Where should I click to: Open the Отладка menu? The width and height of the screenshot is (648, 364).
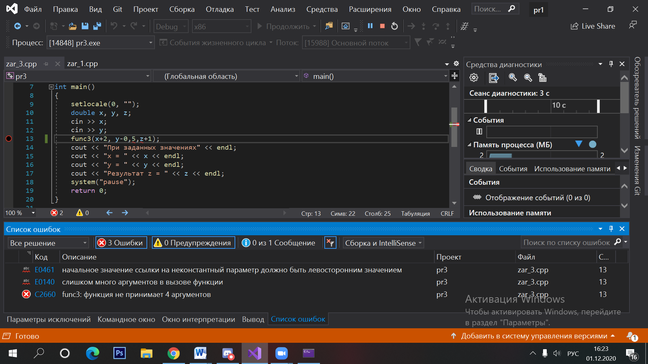[219, 9]
